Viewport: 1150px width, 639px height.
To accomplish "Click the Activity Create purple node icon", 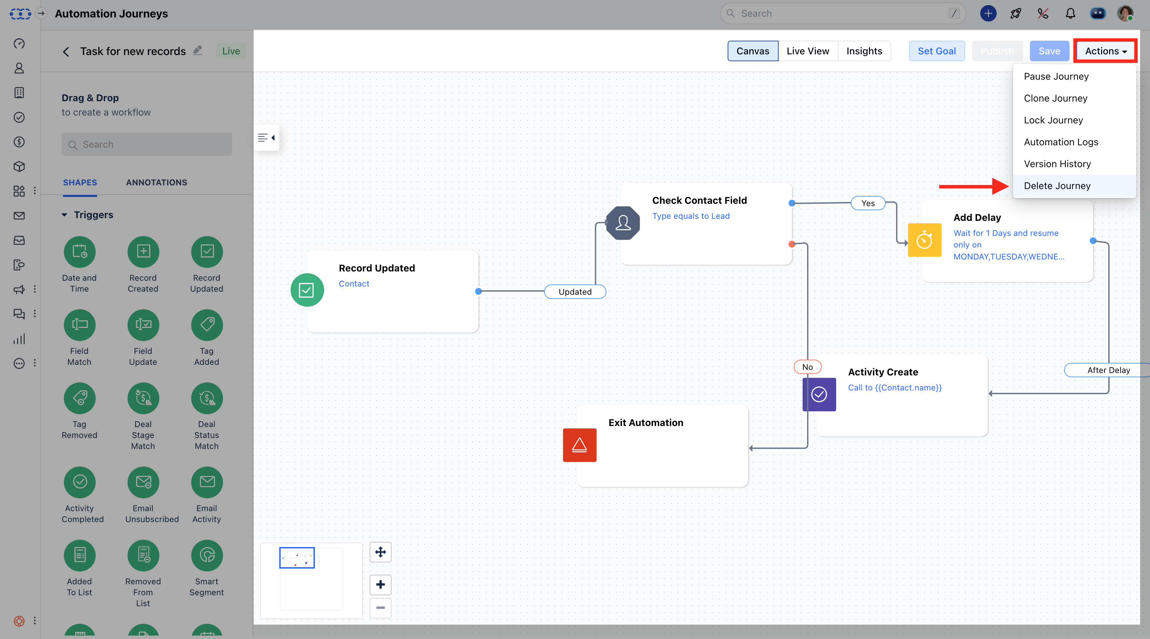I will pos(819,394).
